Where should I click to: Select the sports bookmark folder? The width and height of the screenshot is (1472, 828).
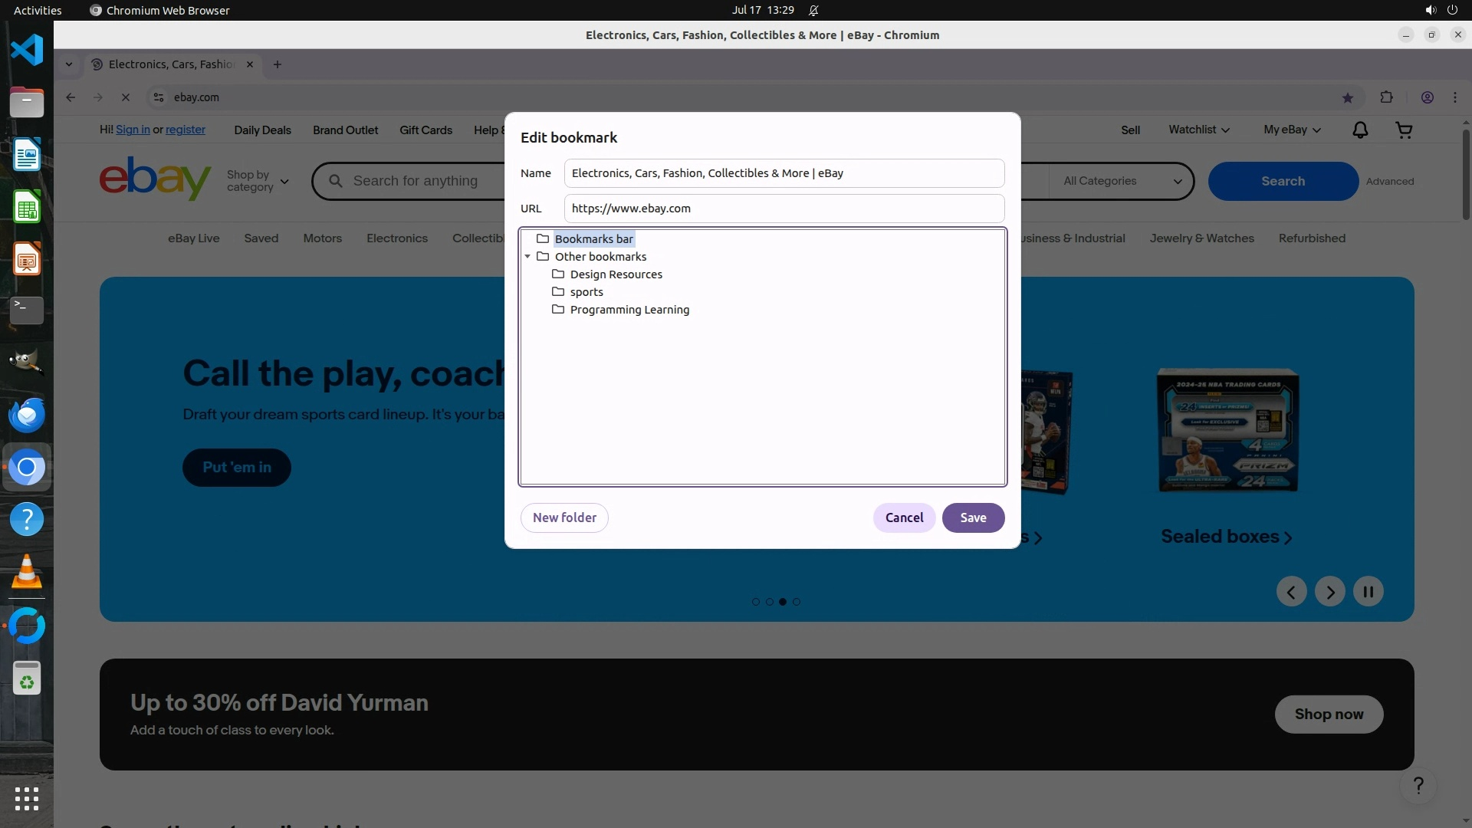pos(586,292)
